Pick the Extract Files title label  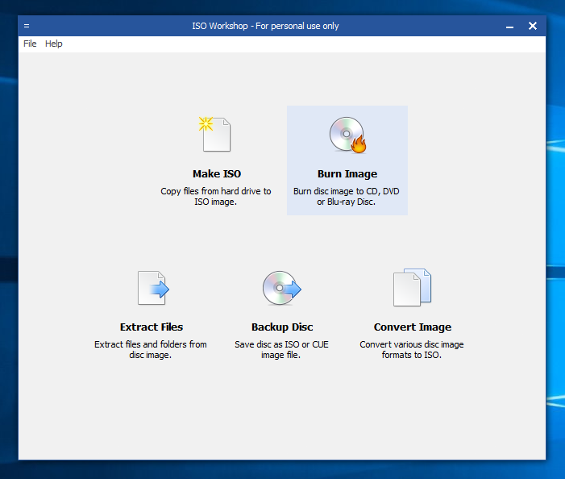[x=152, y=327]
